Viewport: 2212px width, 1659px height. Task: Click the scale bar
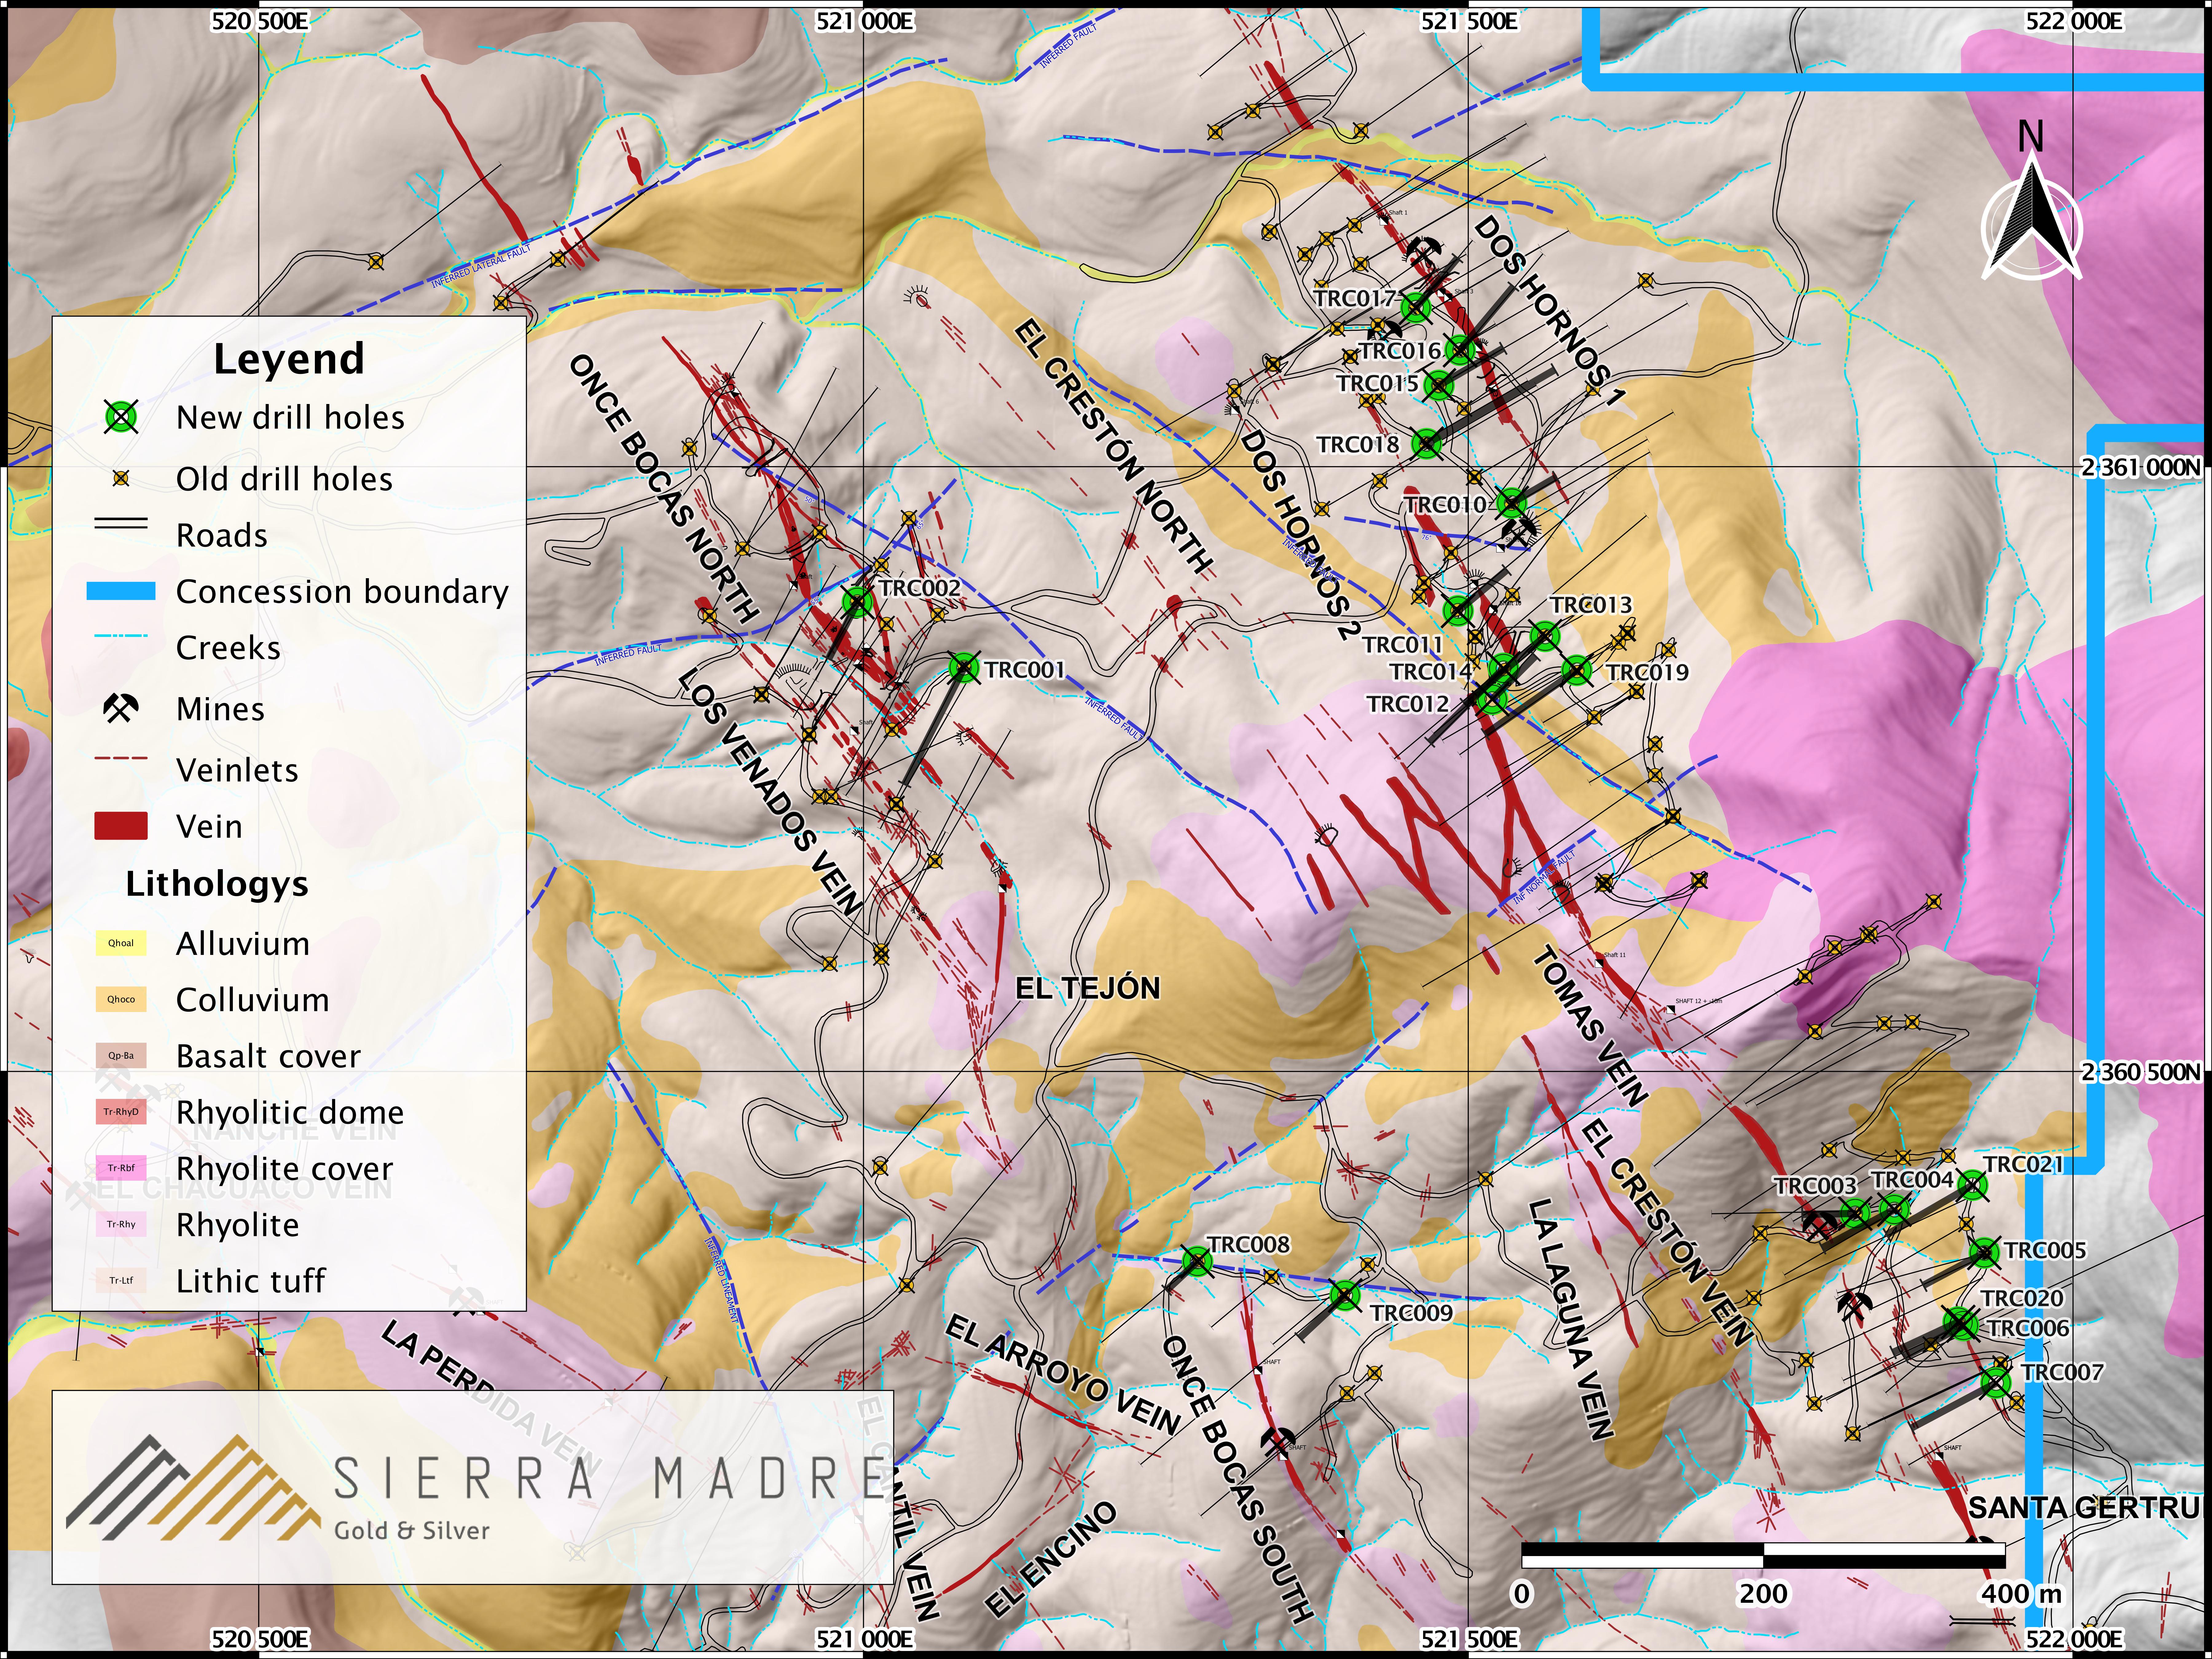point(1763,1555)
